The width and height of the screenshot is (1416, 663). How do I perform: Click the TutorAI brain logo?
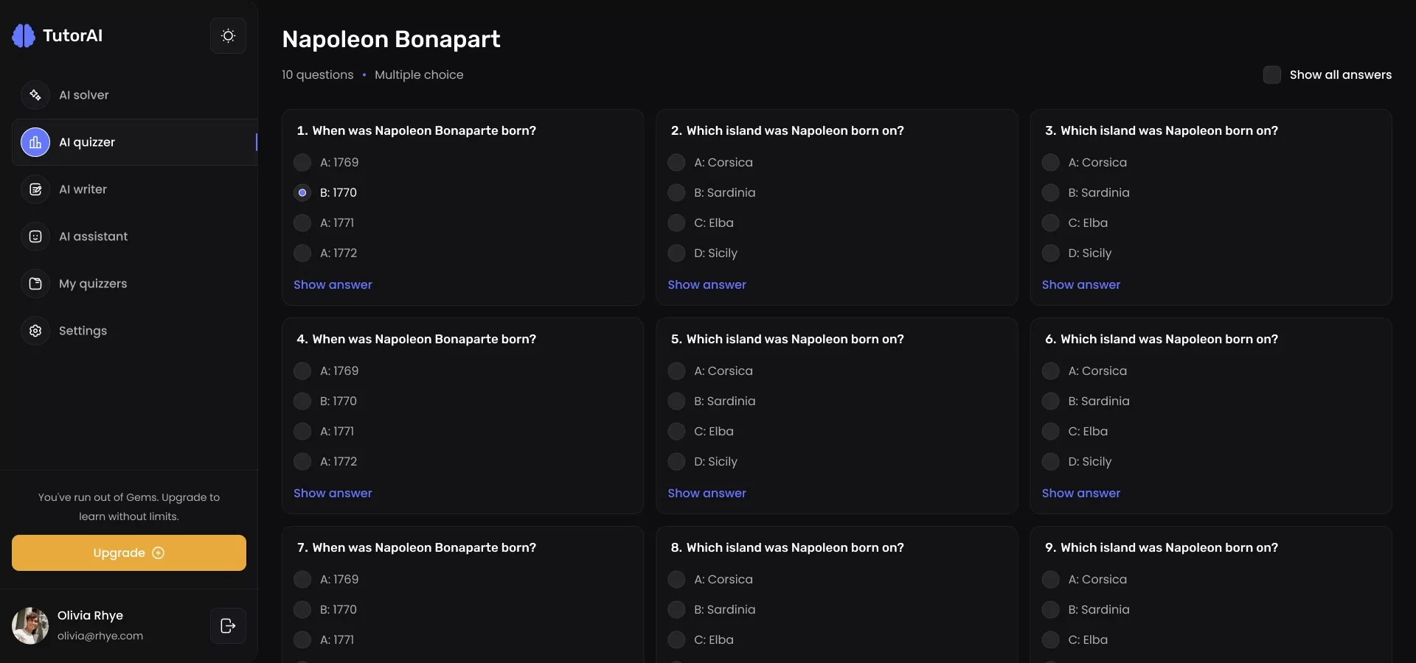coord(24,35)
